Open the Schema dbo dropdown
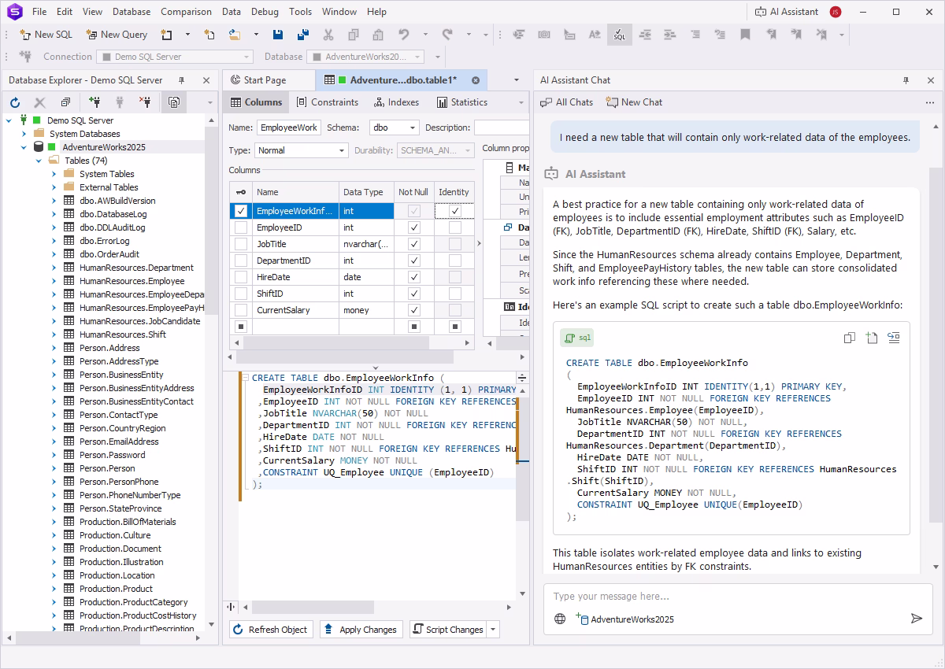 click(x=413, y=128)
